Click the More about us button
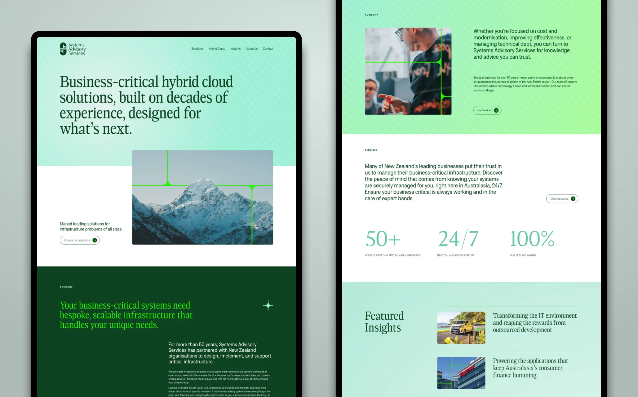The height and width of the screenshot is (397, 638). (559, 199)
